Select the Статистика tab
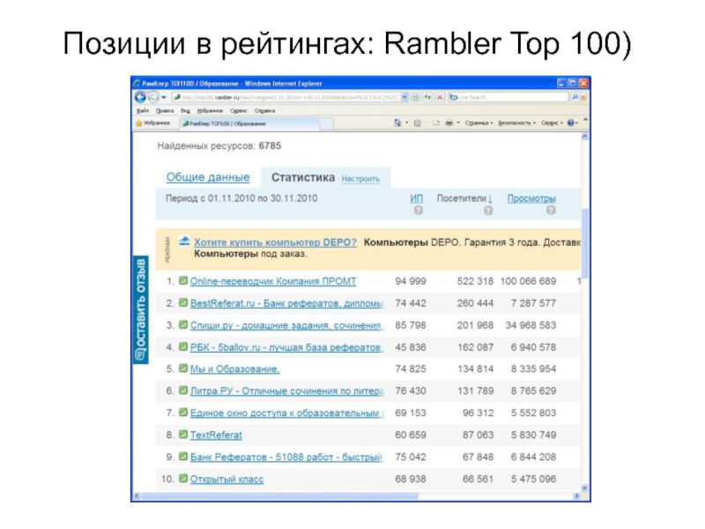 [303, 178]
